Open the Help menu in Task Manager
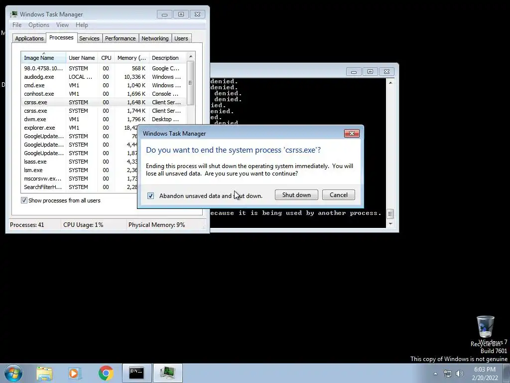This screenshot has width=510, height=383. click(82, 25)
